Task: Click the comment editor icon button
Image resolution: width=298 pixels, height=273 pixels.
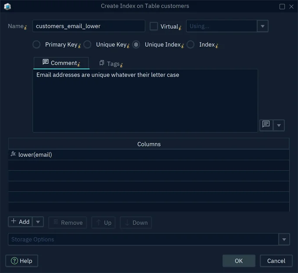Action: tap(266, 125)
